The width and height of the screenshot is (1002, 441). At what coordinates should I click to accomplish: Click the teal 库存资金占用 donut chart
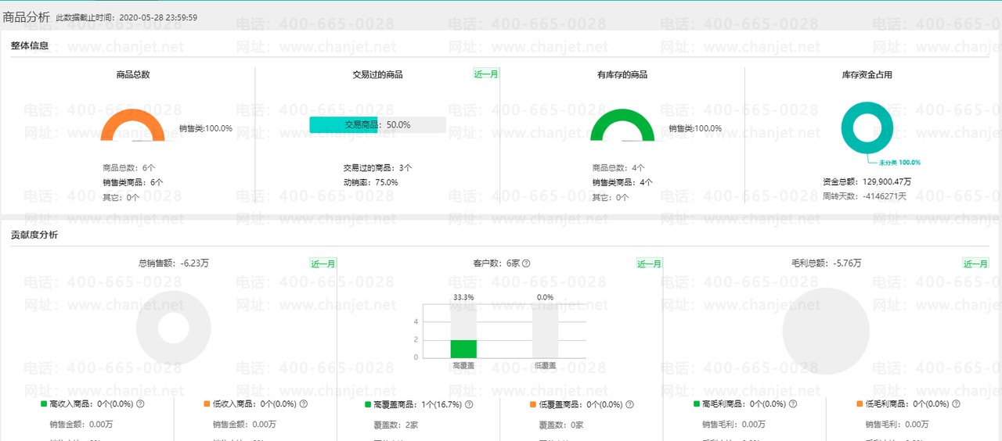(x=867, y=127)
